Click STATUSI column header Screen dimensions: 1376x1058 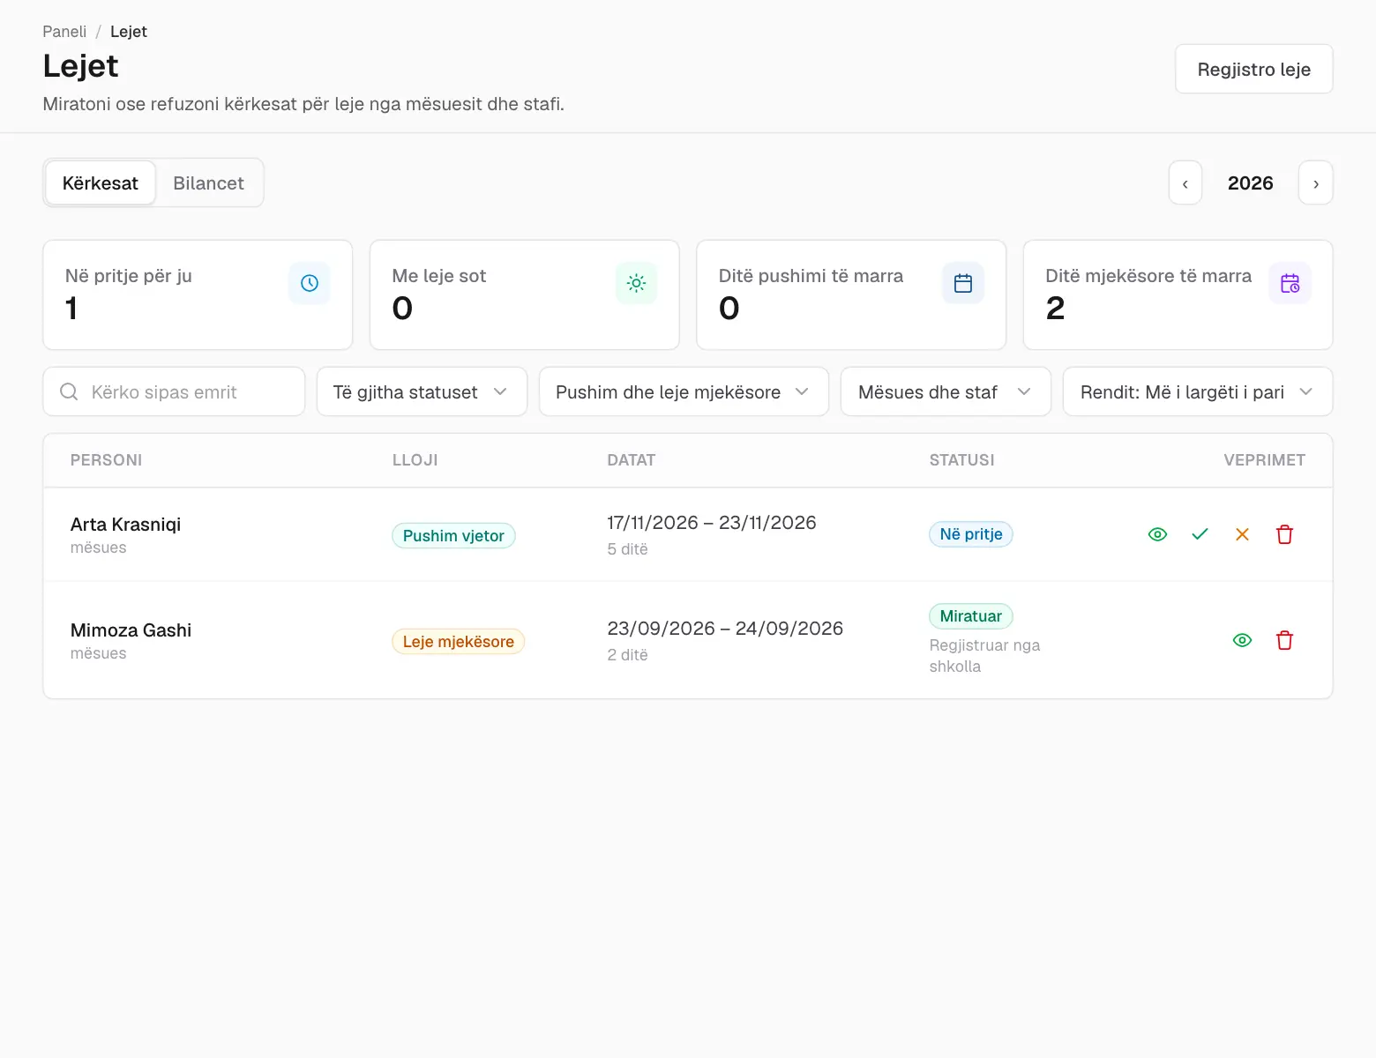tap(961, 460)
